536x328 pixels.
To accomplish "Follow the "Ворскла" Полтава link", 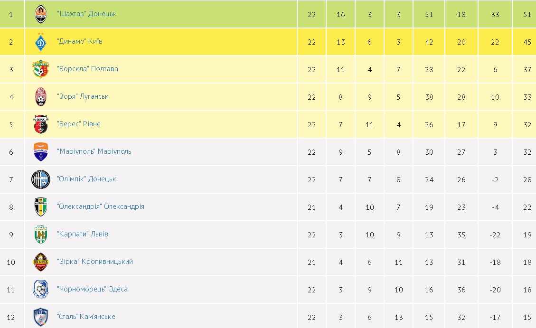I will 87,69.
